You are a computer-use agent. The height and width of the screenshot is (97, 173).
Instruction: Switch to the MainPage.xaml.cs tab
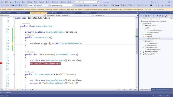5,13
